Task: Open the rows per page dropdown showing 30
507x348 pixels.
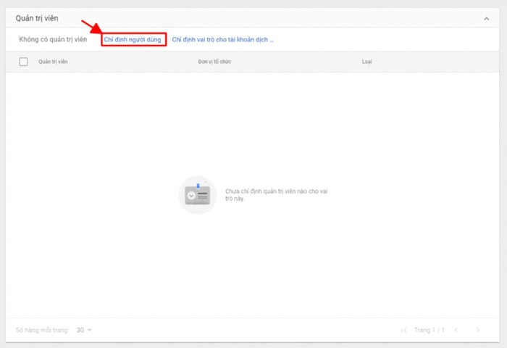Action: click(84, 330)
